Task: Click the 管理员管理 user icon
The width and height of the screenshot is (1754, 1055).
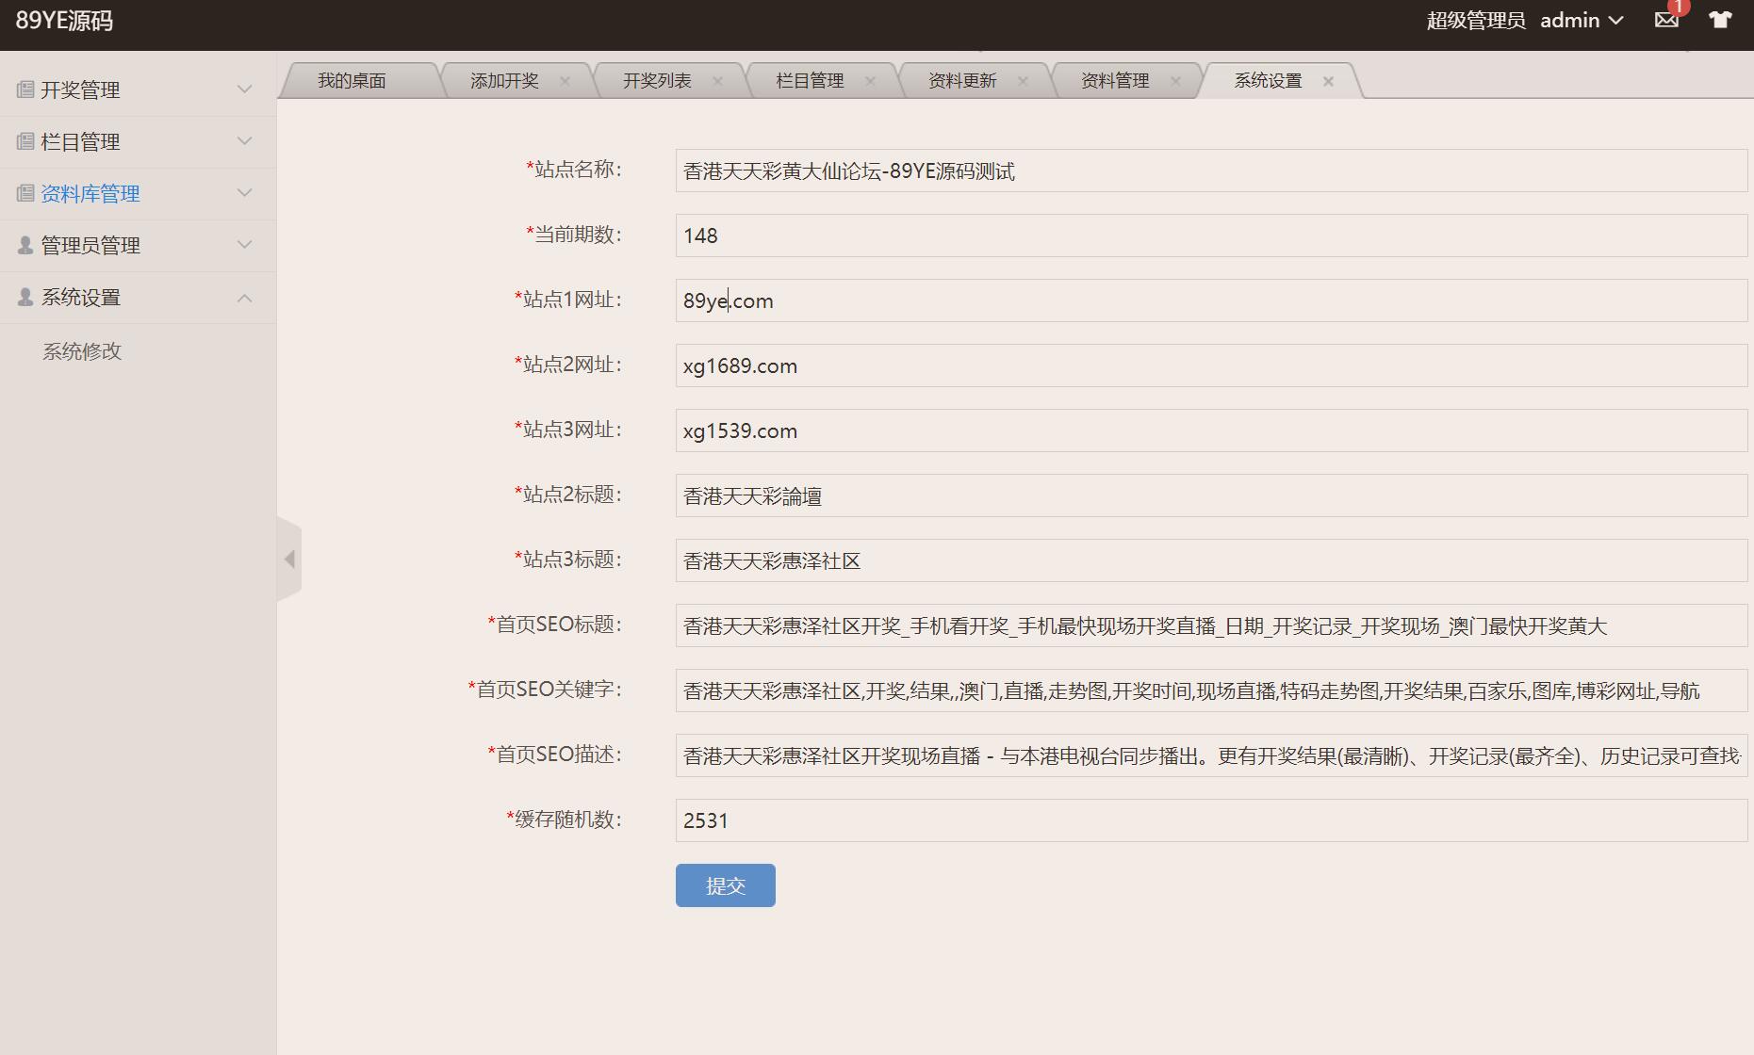Action: pos(25,246)
